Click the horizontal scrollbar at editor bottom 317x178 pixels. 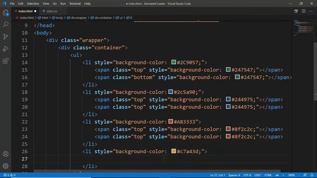(x=157, y=171)
